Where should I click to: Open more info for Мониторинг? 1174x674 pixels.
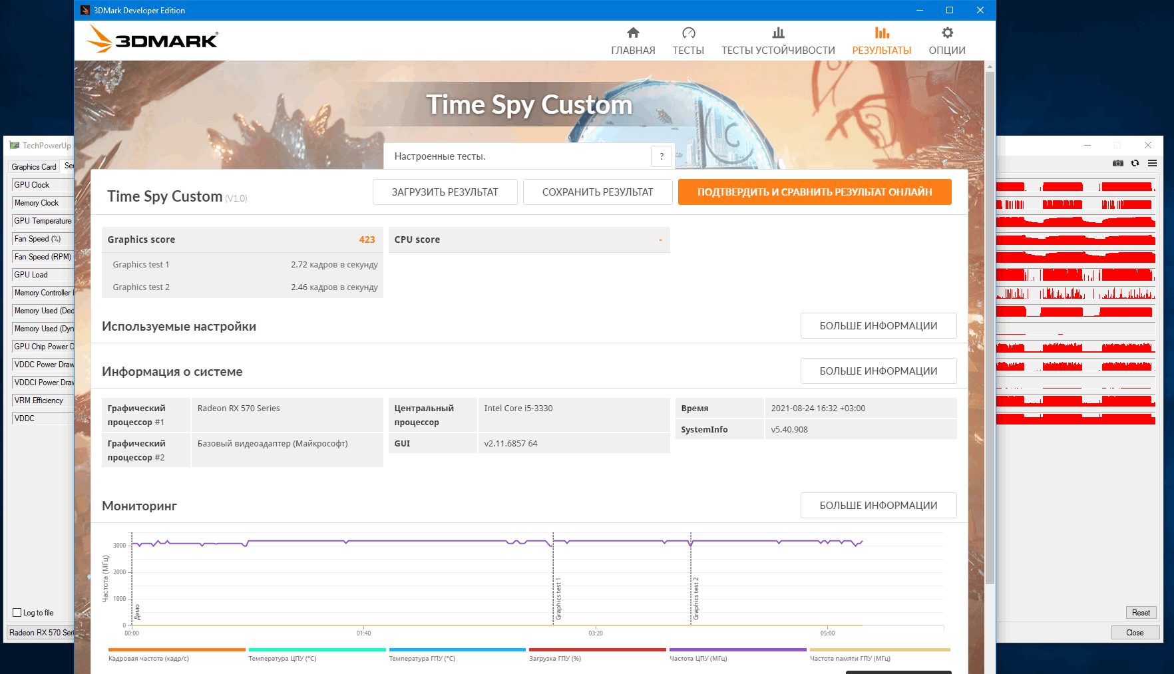point(879,506)
